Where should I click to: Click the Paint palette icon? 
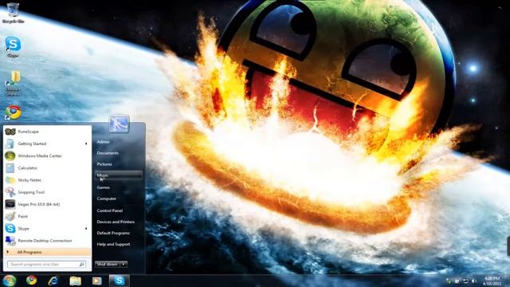tap(10, 216)
